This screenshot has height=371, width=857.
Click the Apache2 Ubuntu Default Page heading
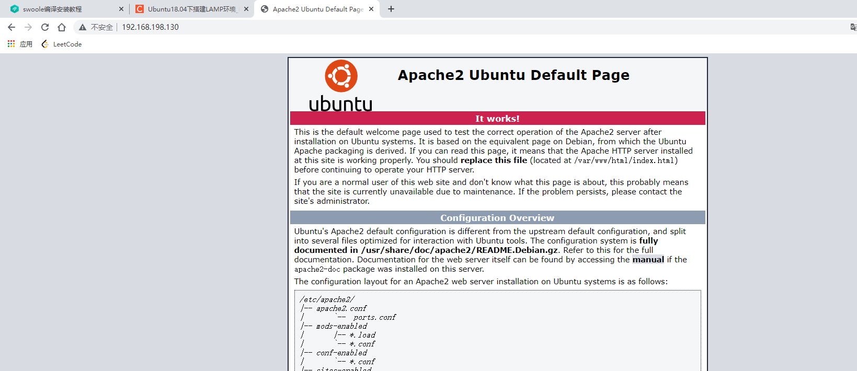513,75
